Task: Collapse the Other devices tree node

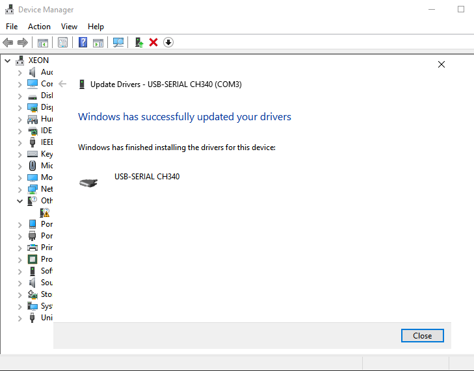Action: [20, 201]
